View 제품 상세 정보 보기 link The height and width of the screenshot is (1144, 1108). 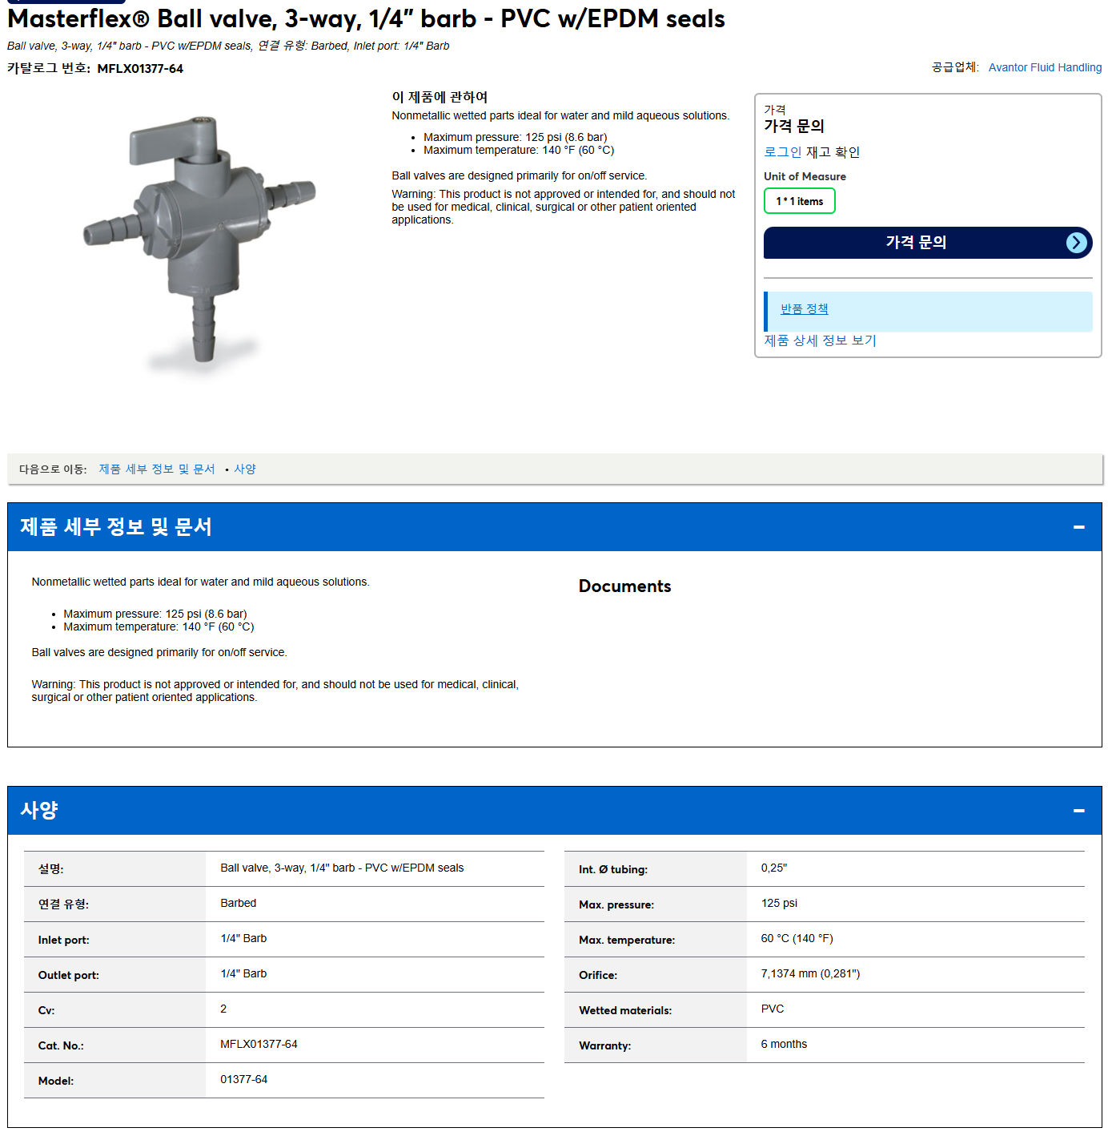coord(820,340)
